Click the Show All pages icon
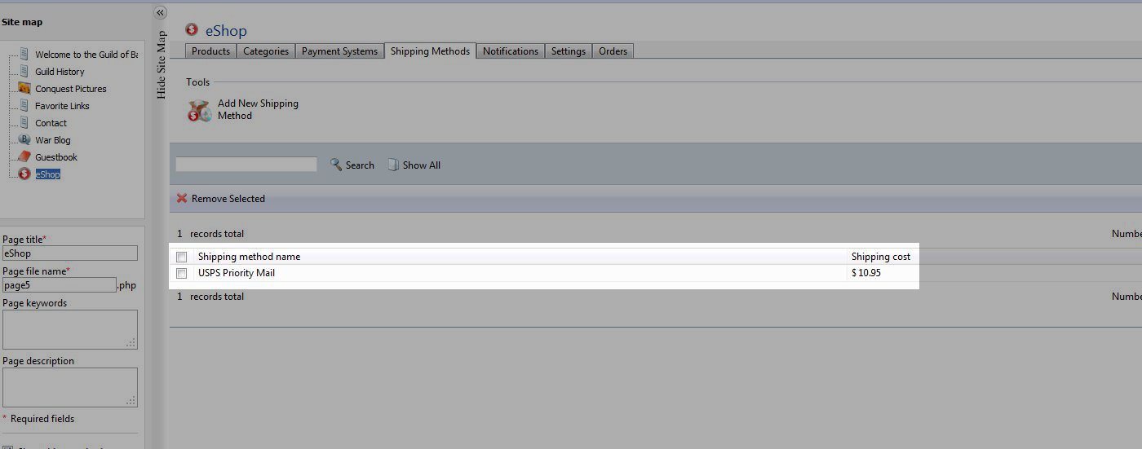1142x449 pixels. 393,165
